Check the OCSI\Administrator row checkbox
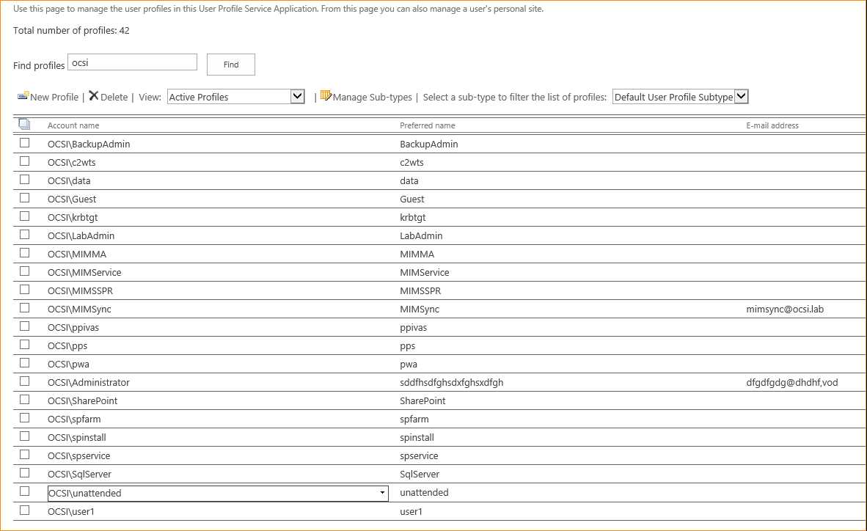 24,381
